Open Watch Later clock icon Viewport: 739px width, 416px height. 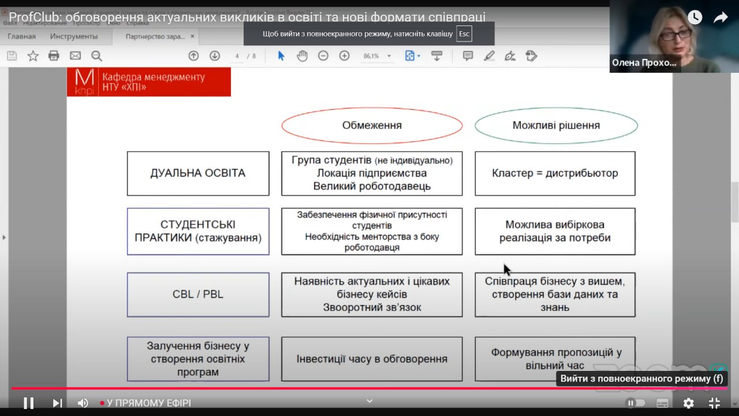click(x=695, y=18)
